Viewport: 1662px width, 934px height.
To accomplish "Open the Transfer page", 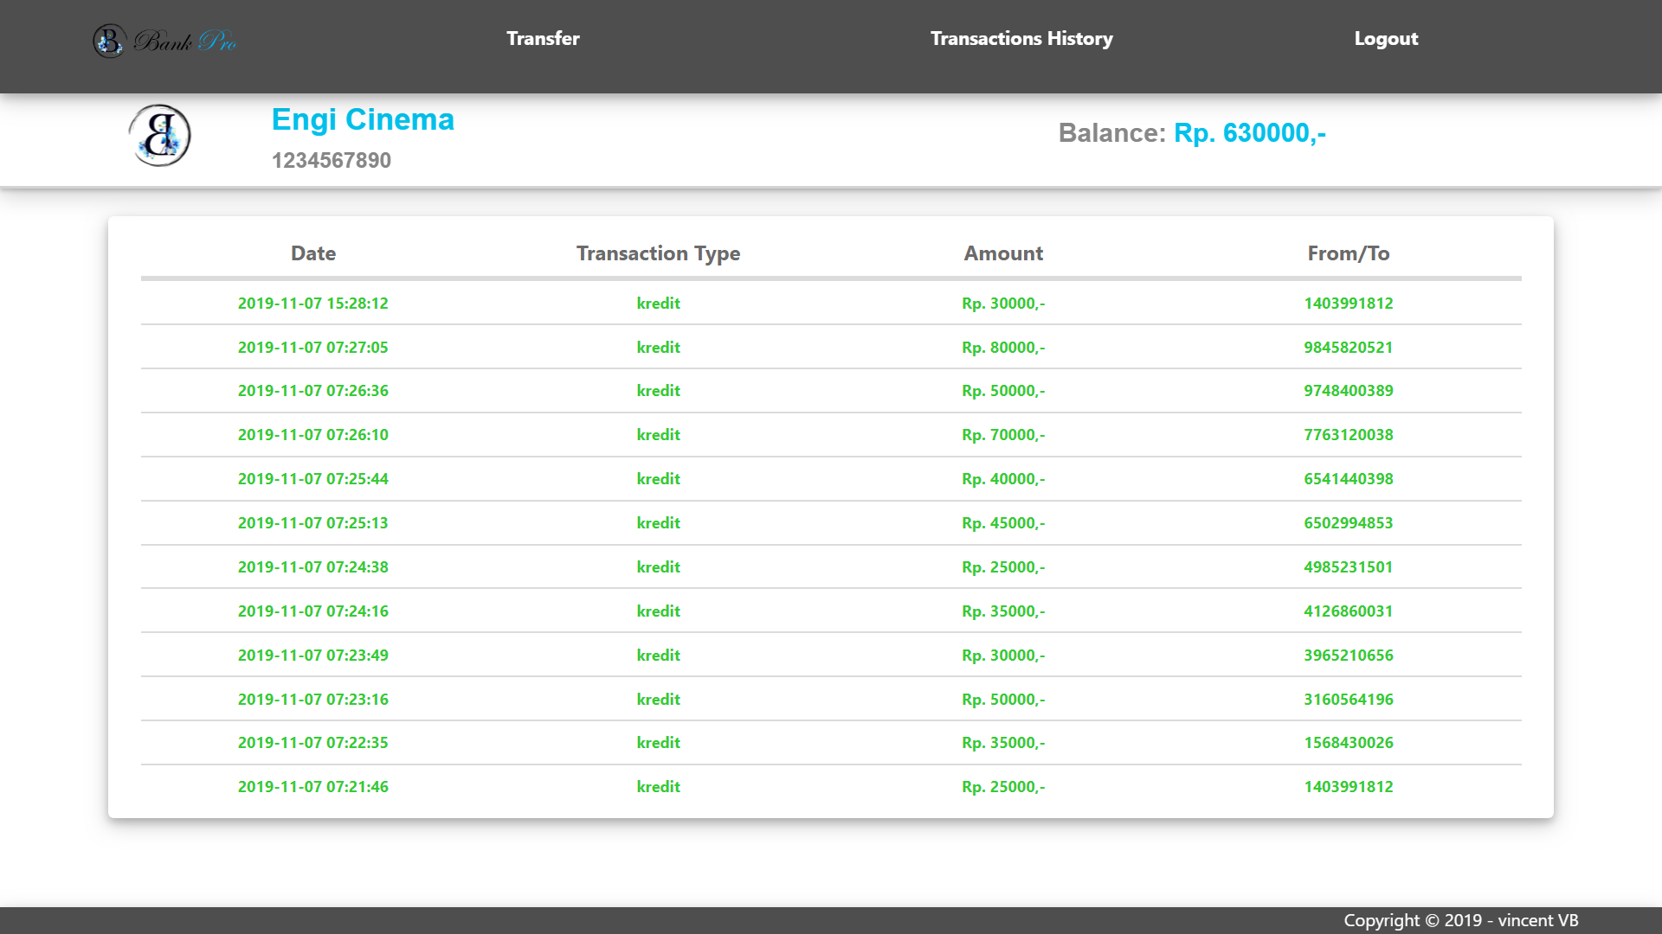I will coord(543,39).
